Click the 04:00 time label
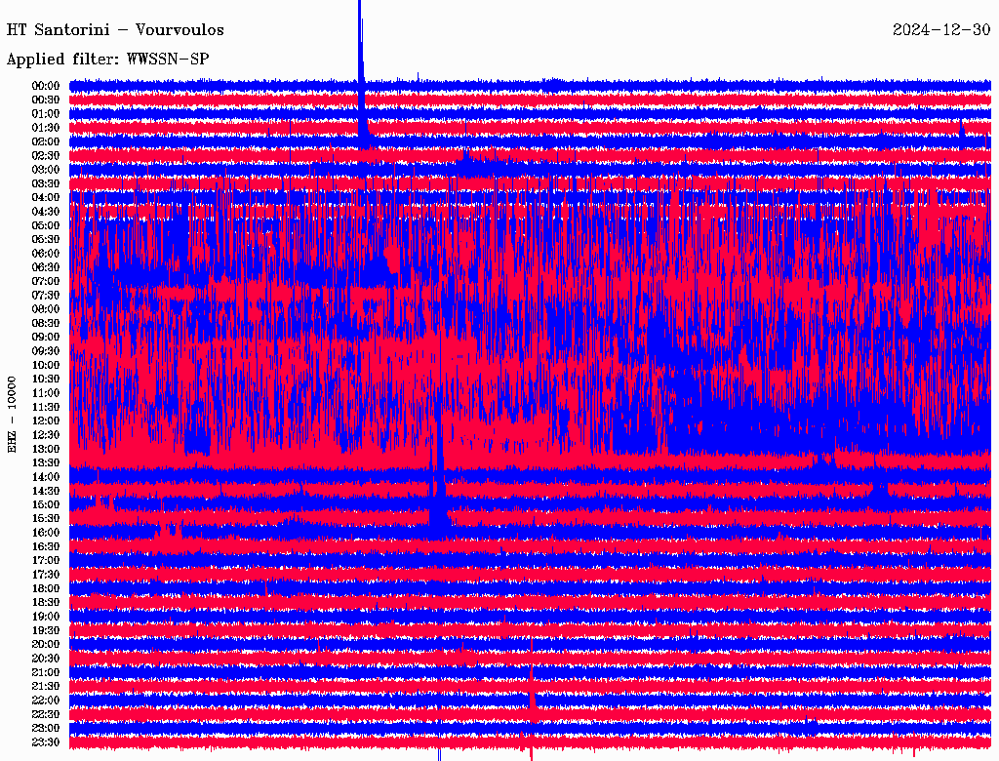 click(x=46, y=197)
